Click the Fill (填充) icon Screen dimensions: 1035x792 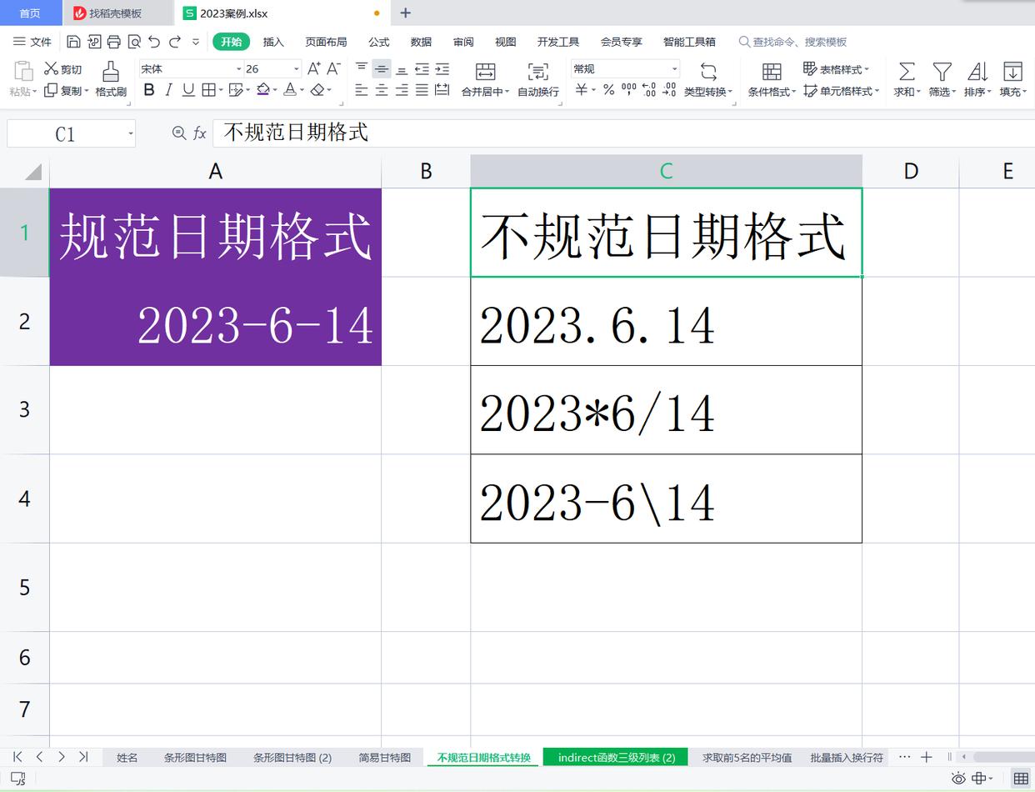click(1013, 72)
